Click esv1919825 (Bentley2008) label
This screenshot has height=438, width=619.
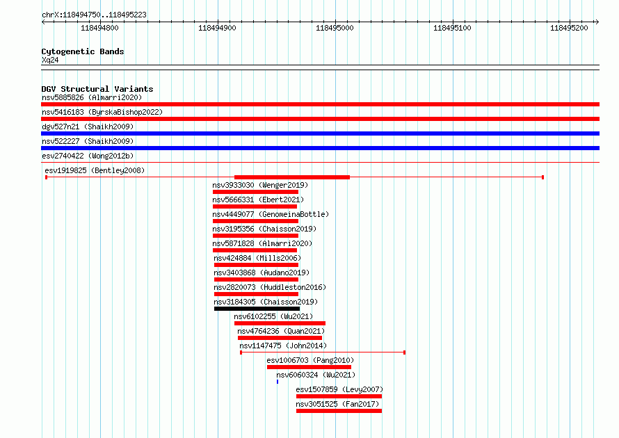tap(95, 170)
